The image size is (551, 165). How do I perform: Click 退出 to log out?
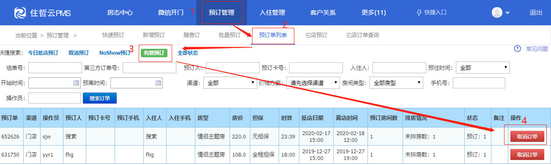tap(536, 13)
